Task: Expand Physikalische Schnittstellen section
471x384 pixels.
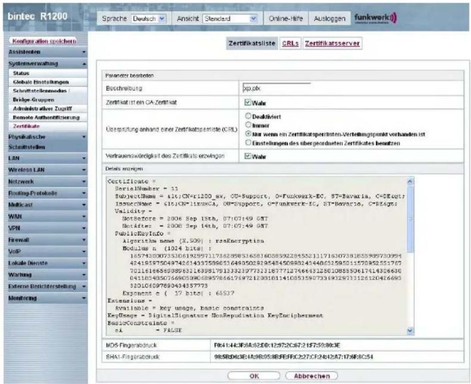Action: 46,142
